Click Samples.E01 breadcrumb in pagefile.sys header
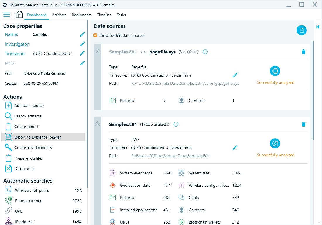The height and width of the screenshot is (225, 322). click(123, 52)
